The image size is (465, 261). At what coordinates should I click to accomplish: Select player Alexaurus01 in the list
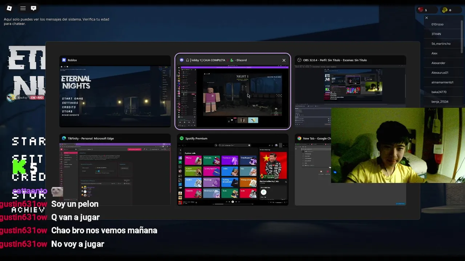coord(440,72)
